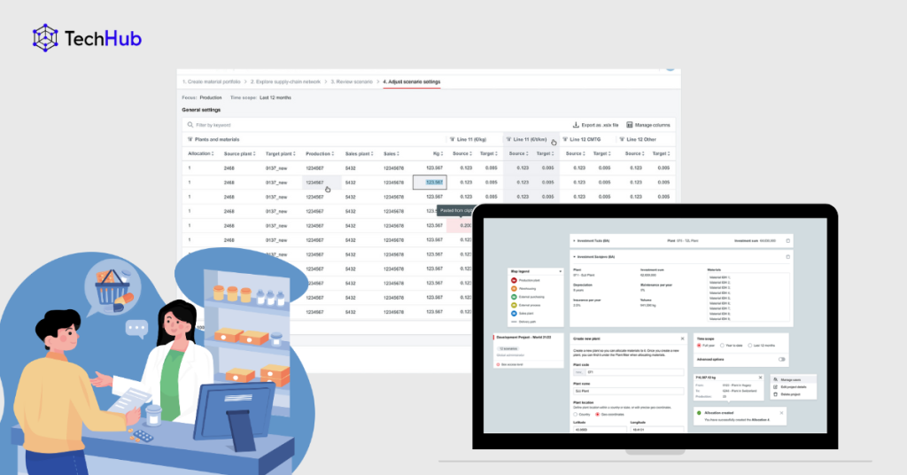Click the filter icon beside Plants and materials
Screen dimensions: 907x475
[x=190, y=139]
